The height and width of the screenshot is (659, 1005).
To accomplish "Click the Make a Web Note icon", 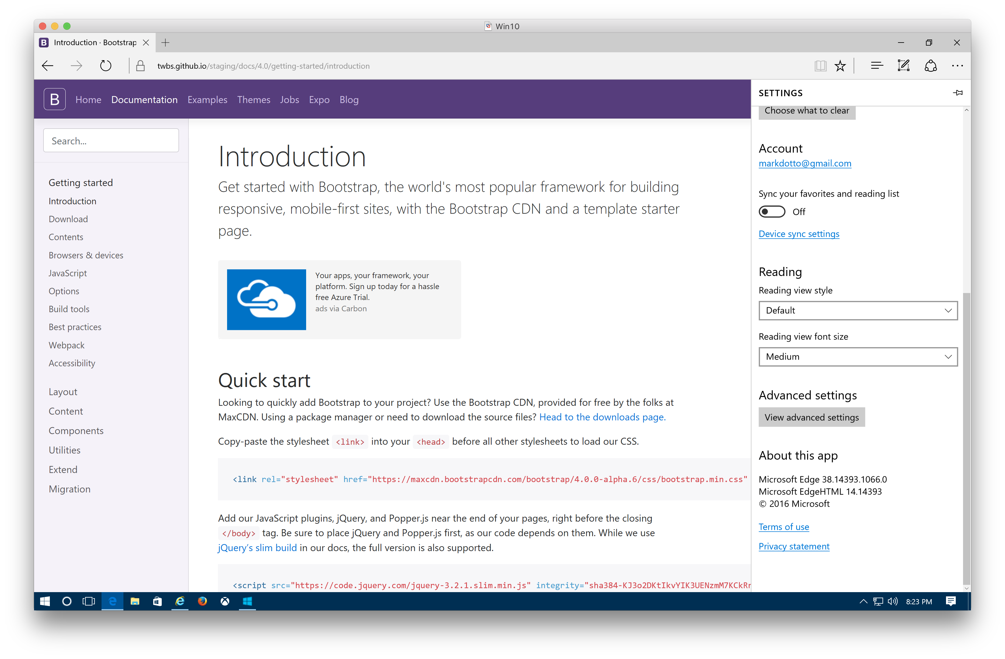I will point(903,66).
